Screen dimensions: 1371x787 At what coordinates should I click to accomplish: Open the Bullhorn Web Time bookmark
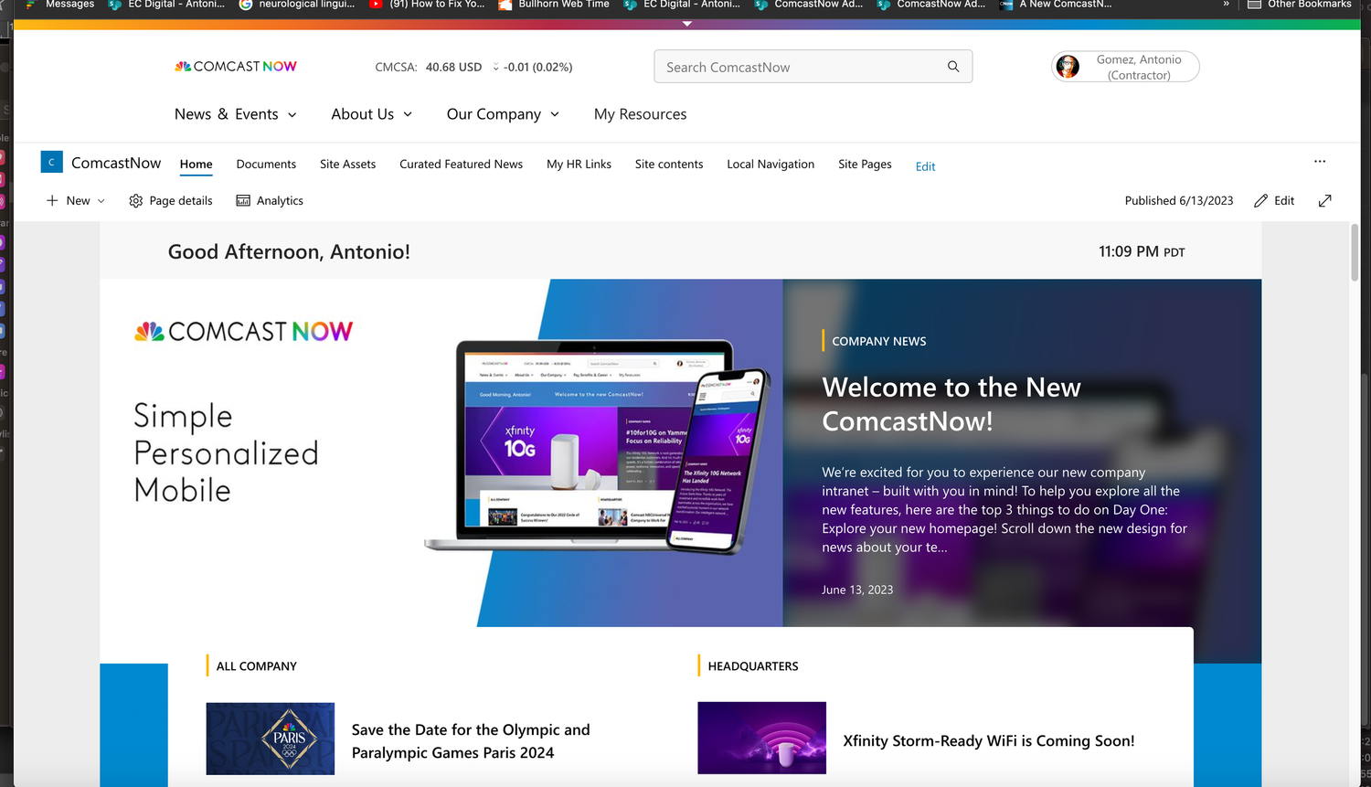click(x=554, y=5)
